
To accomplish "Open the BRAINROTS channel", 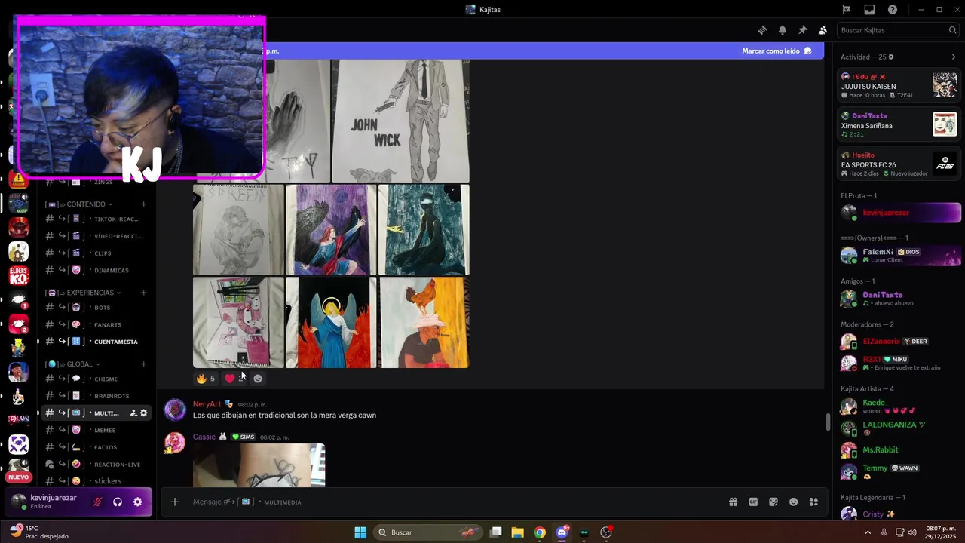I will [96, 396].
